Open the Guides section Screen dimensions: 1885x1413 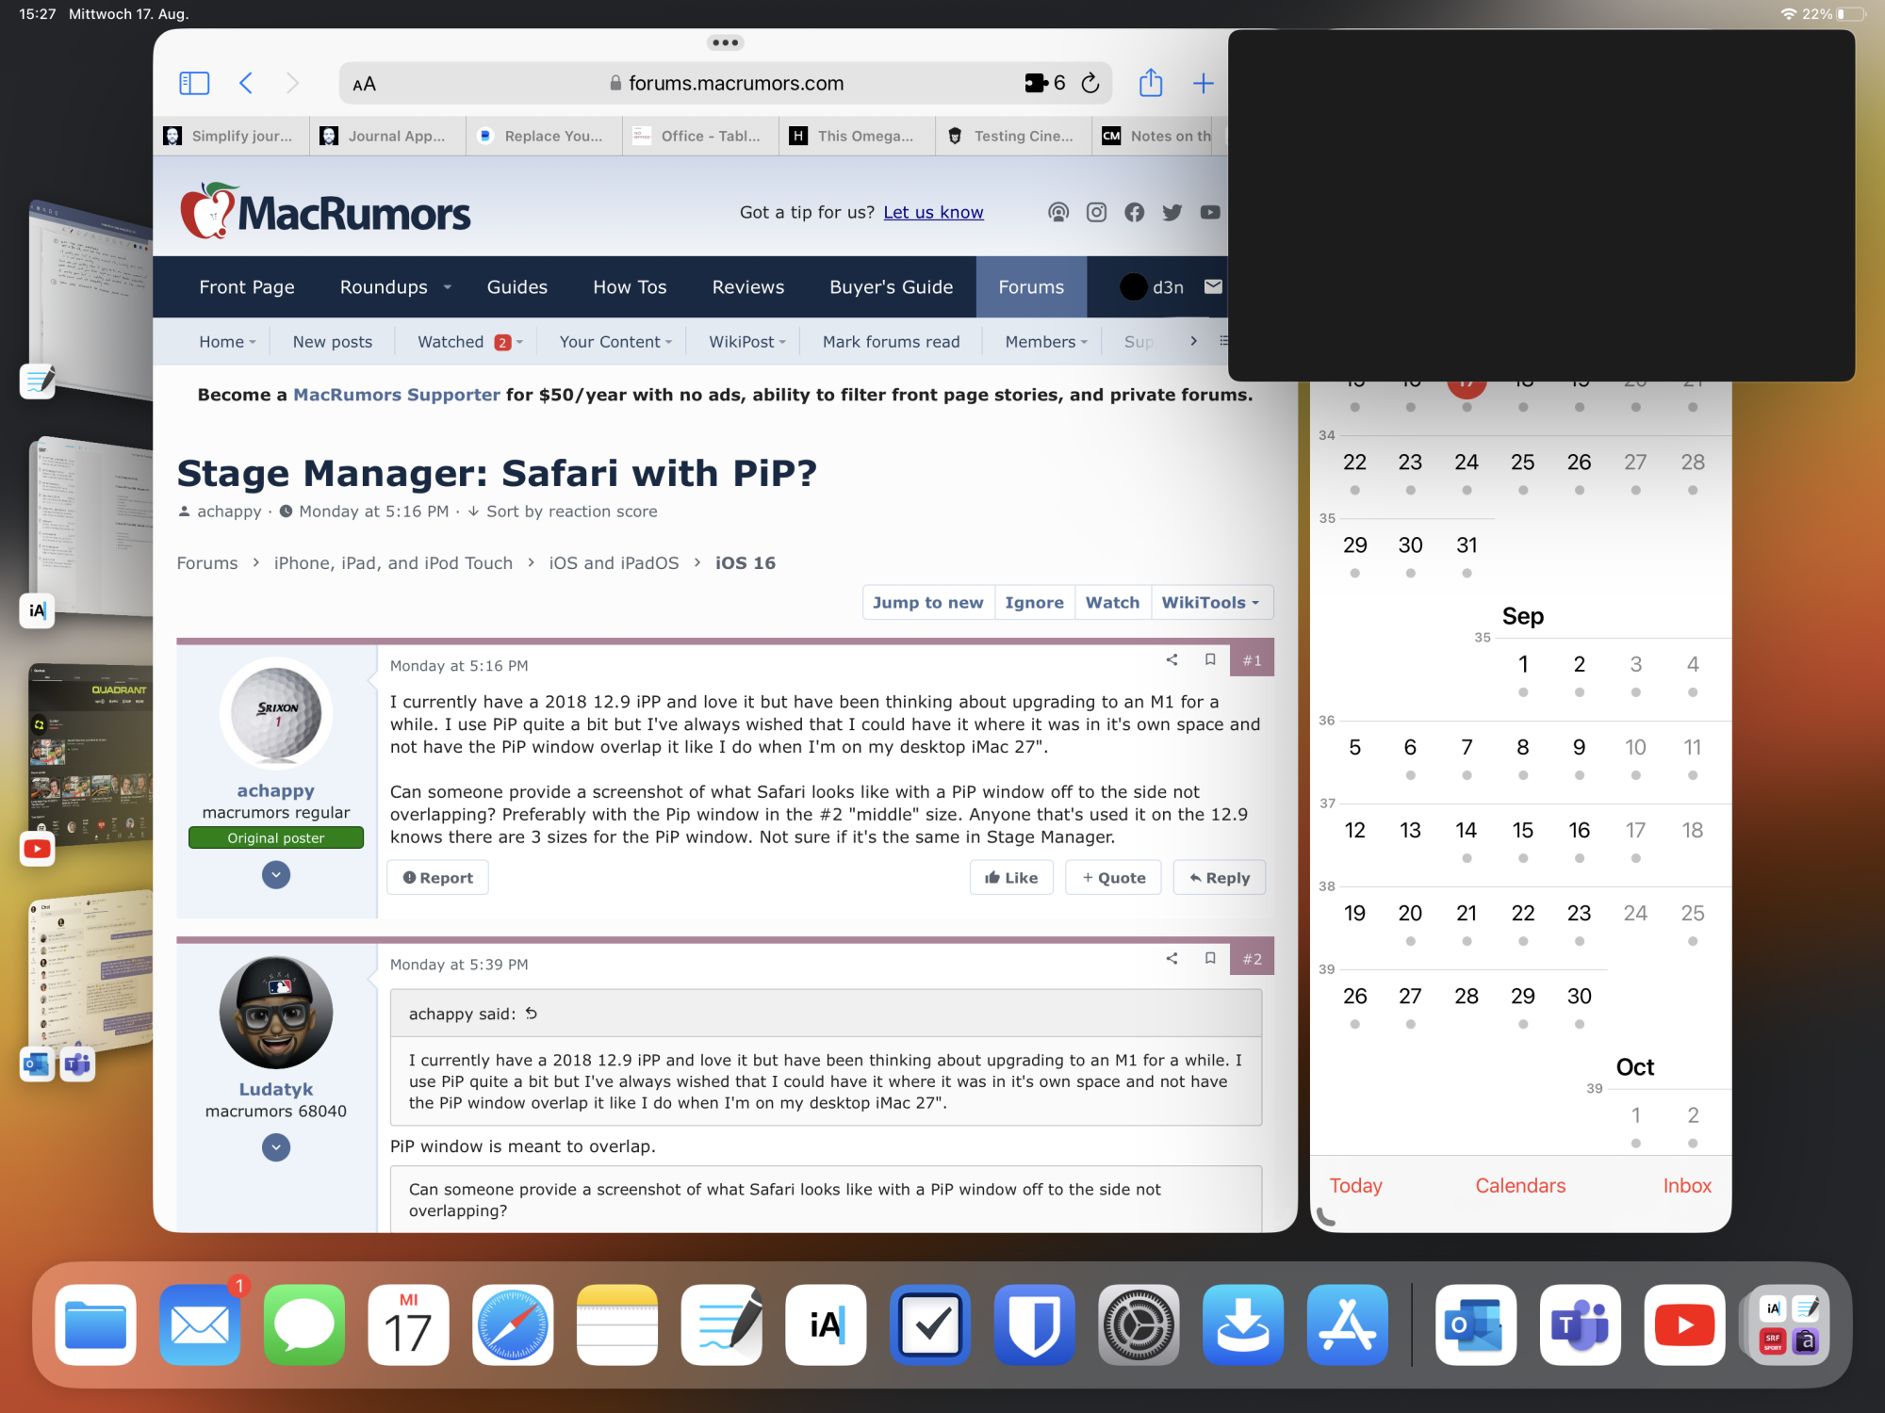click(516, 287)
